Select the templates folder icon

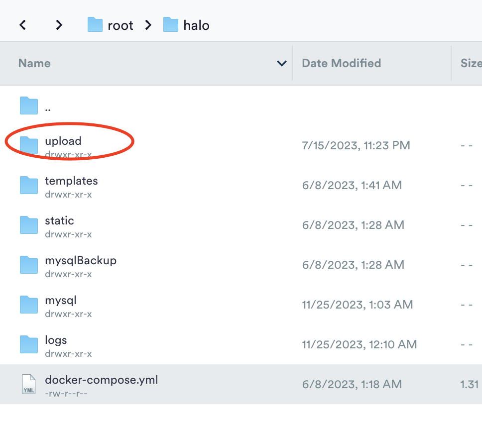coord(29,185)
